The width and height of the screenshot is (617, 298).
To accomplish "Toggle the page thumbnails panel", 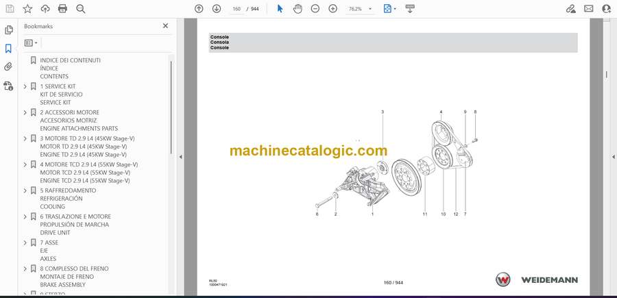I will coord(9,30).
